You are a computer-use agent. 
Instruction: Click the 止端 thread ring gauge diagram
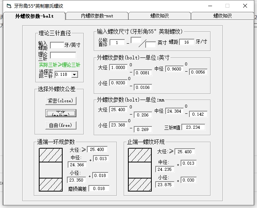(140, 170)
